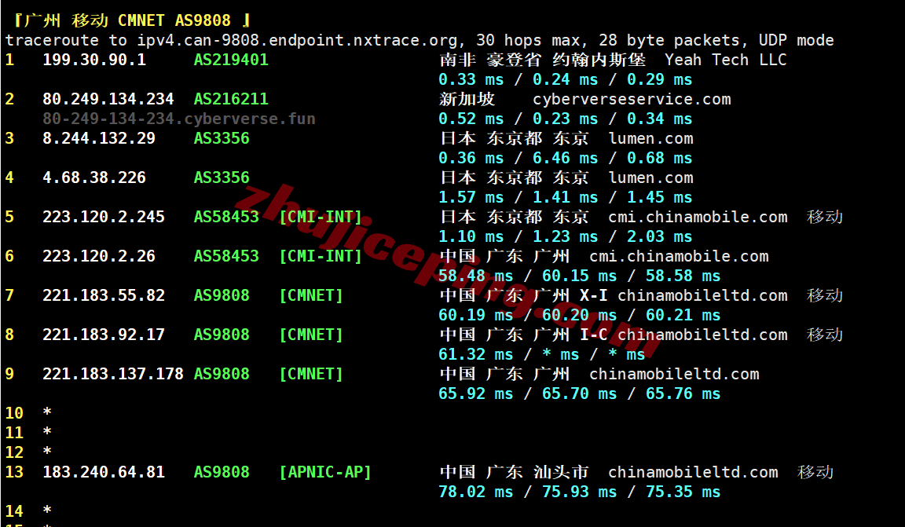Viewport: 905px width, 527px height.
Task: Click '中国 广东 汕头市' location text
Action: 514,472
